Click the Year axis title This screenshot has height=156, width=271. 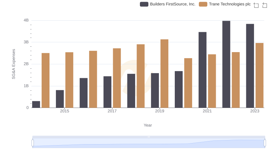tap(148, 125)
